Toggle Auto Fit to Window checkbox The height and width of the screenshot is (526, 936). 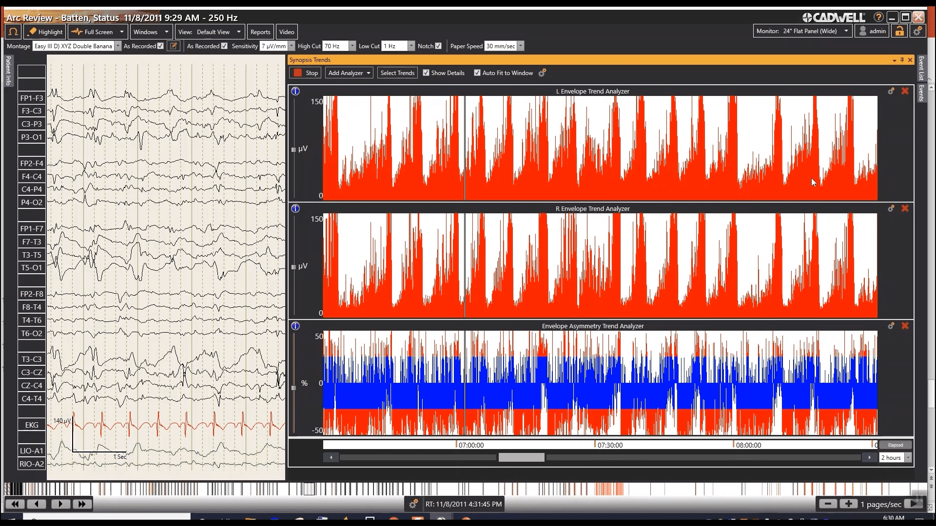pos(477,73)
